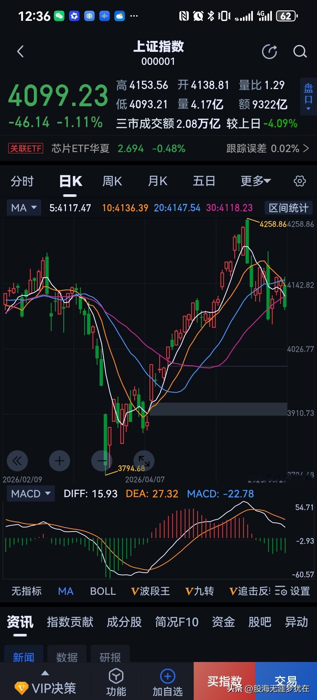Tap the back arrow icon
This screenshot has width=317, height=700.
click(20, 51)
